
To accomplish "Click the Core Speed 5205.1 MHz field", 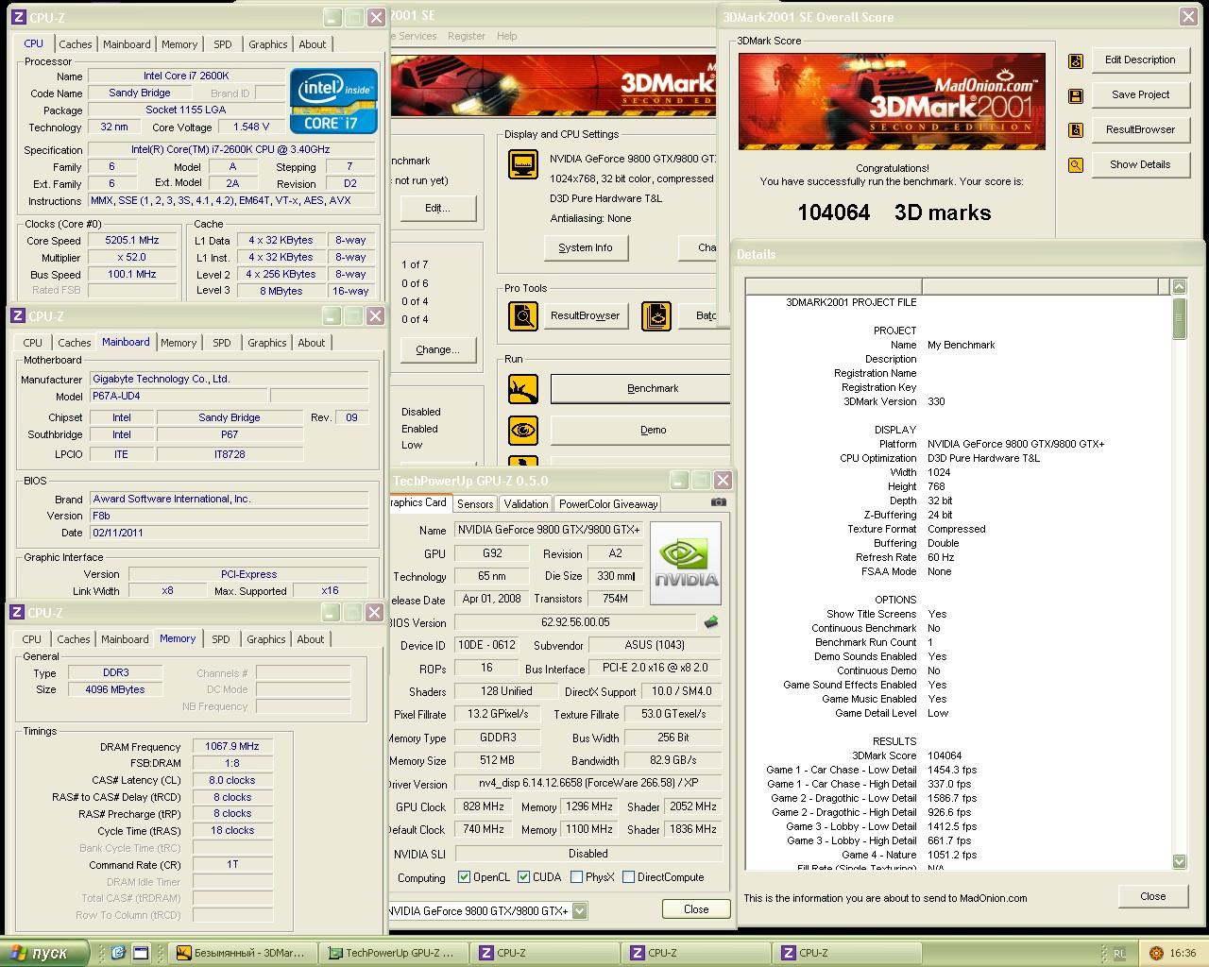I will 132,241.
